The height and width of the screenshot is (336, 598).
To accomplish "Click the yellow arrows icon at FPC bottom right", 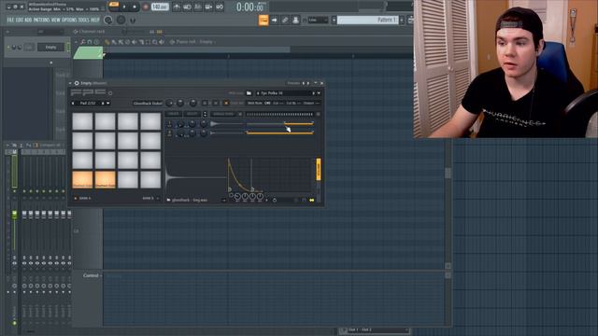I will click(x=311, y=200).
